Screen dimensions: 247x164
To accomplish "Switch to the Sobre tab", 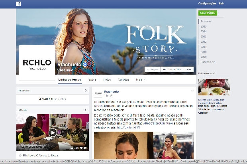I will tap(92, 79).
